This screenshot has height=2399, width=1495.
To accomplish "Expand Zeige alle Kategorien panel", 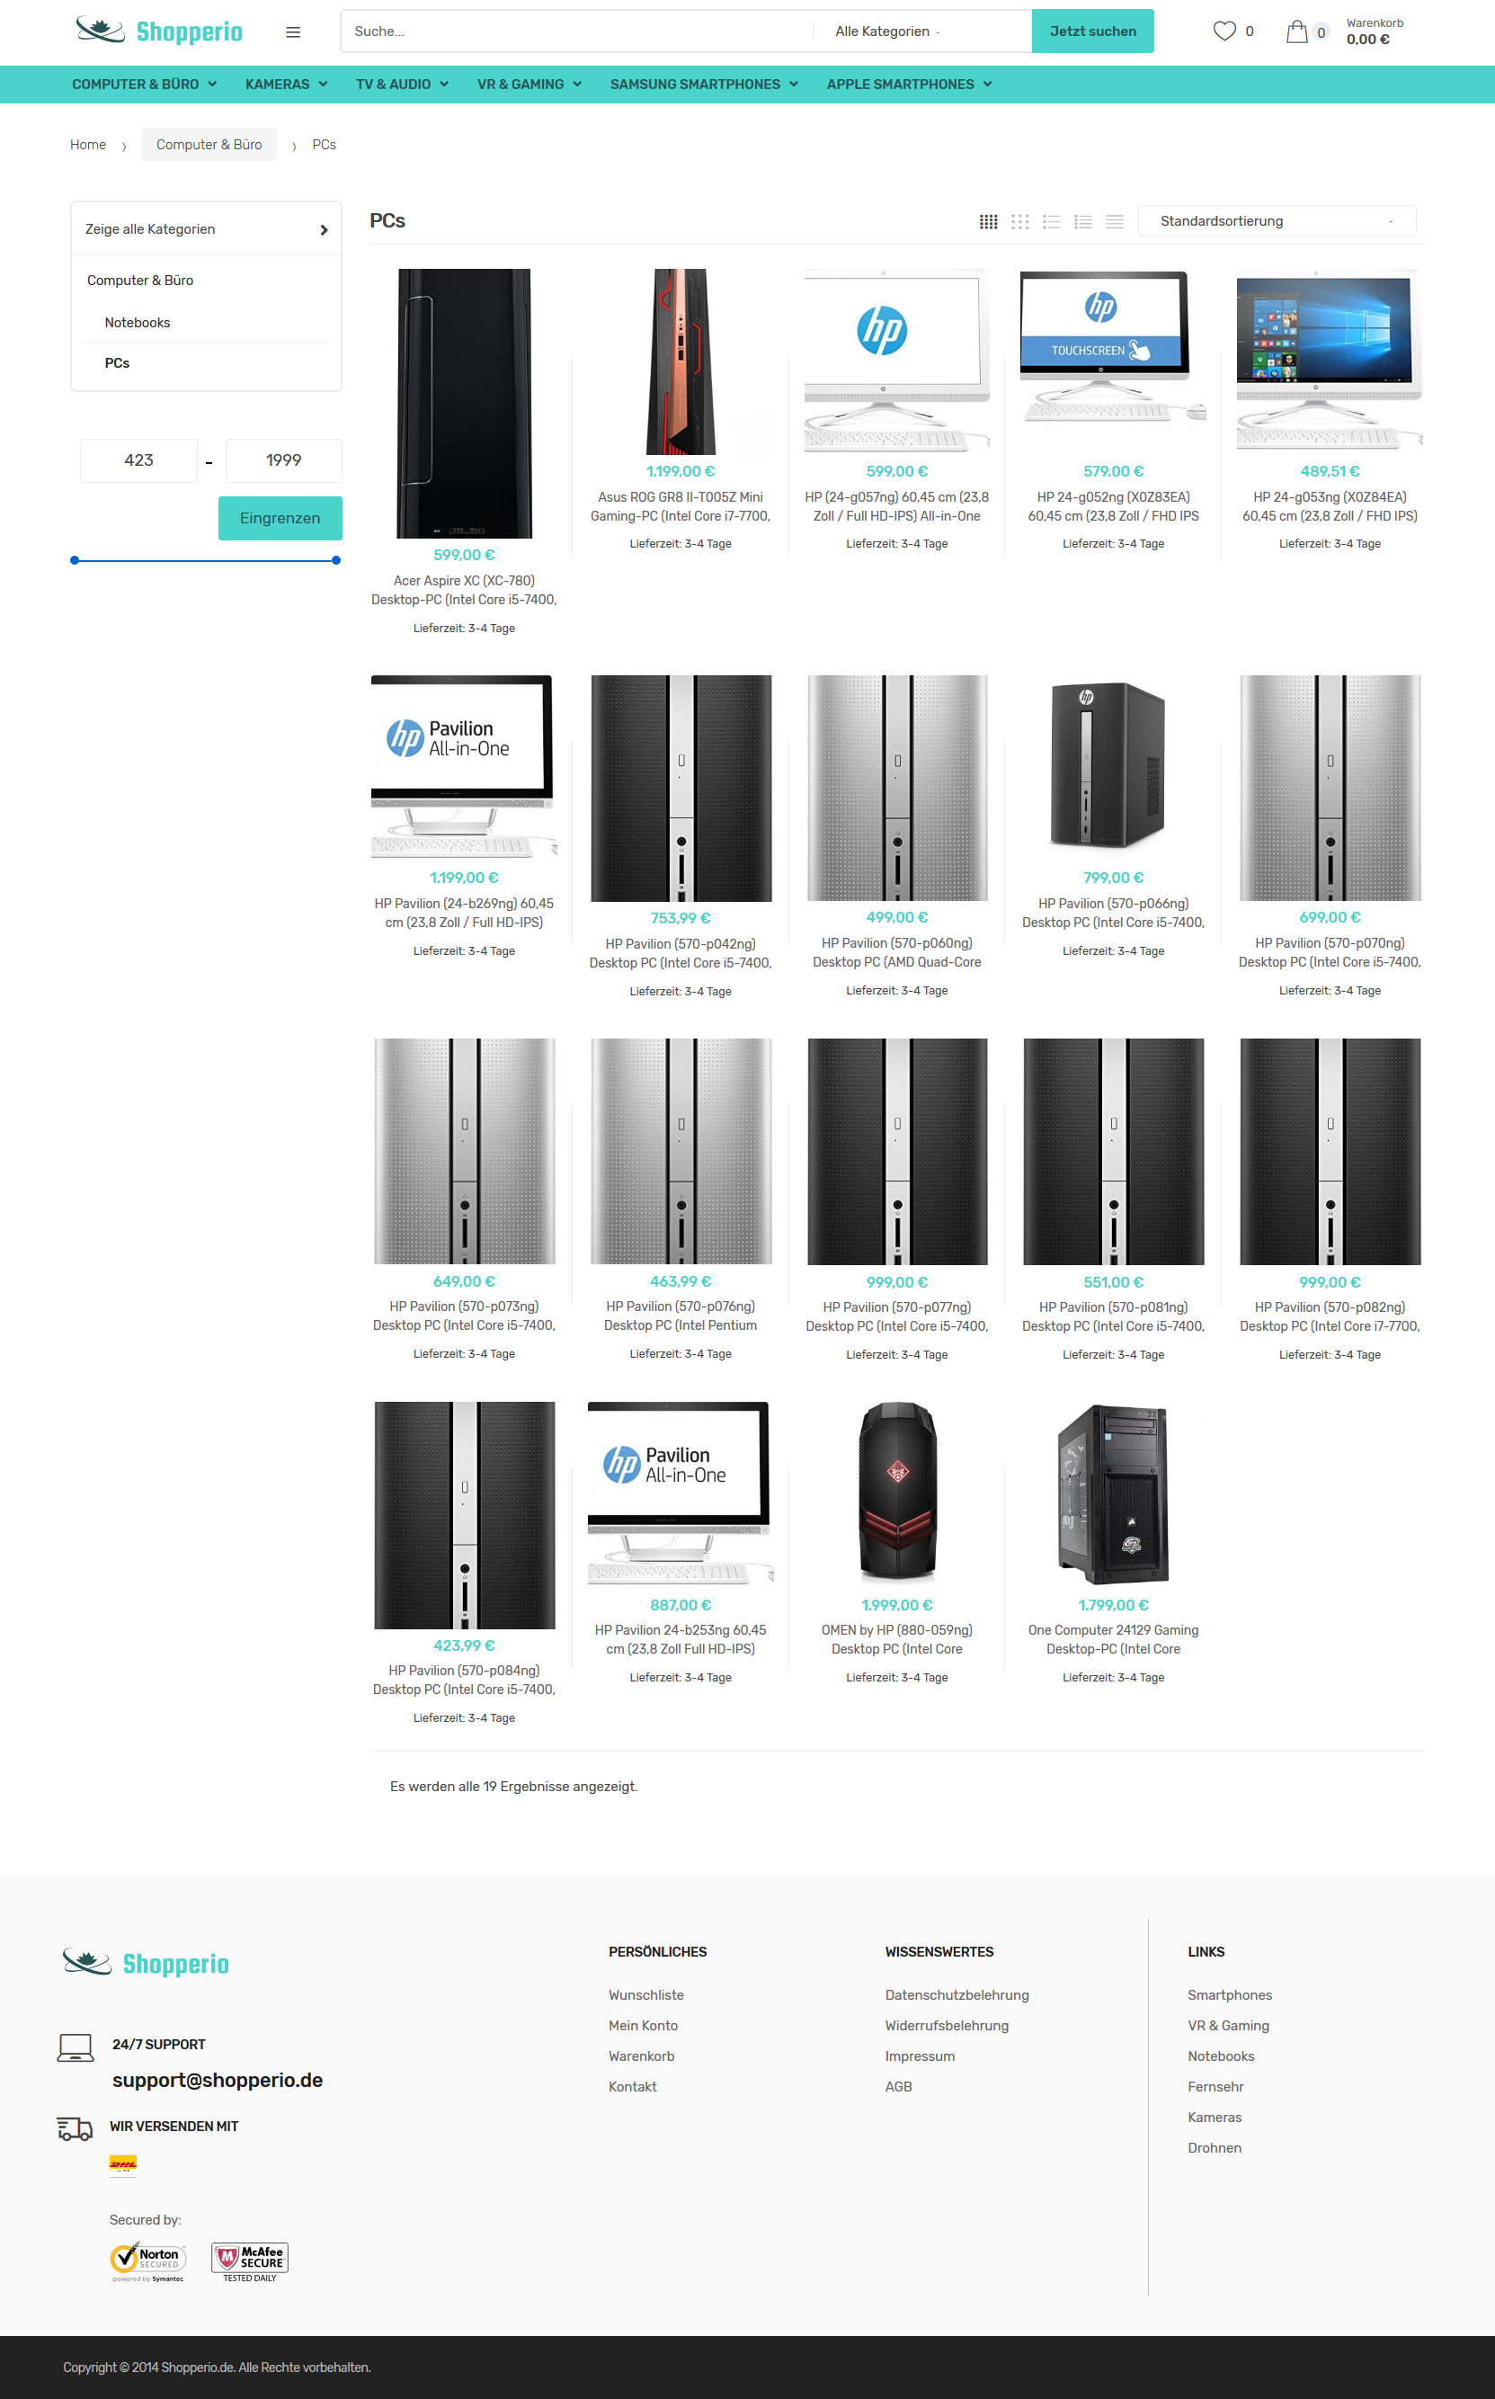I will [206, 228].
